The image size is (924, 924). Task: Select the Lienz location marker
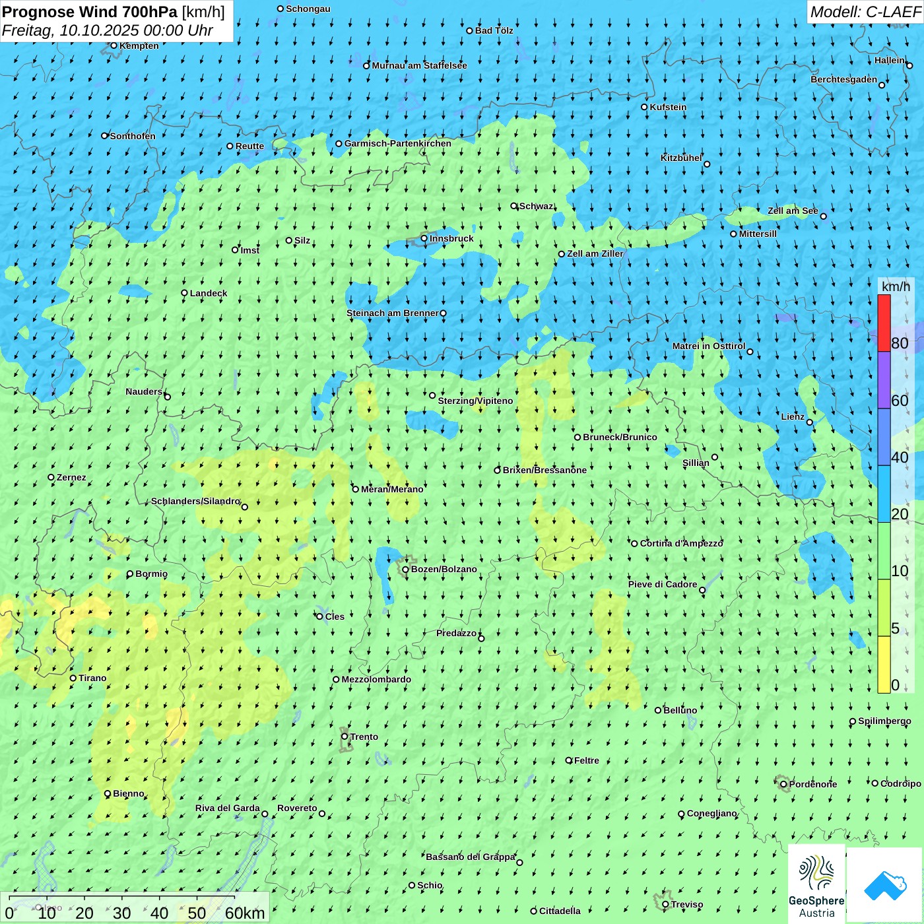coord(810,422)
